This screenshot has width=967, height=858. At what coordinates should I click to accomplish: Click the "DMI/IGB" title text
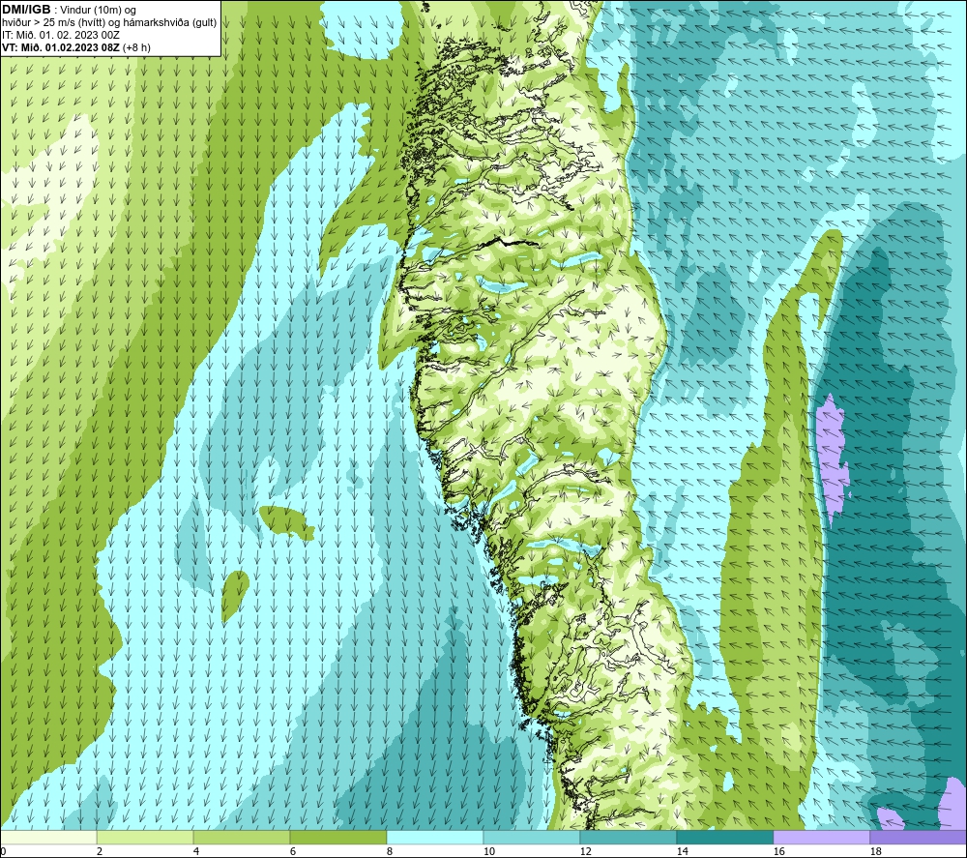[x=26, y=10]
